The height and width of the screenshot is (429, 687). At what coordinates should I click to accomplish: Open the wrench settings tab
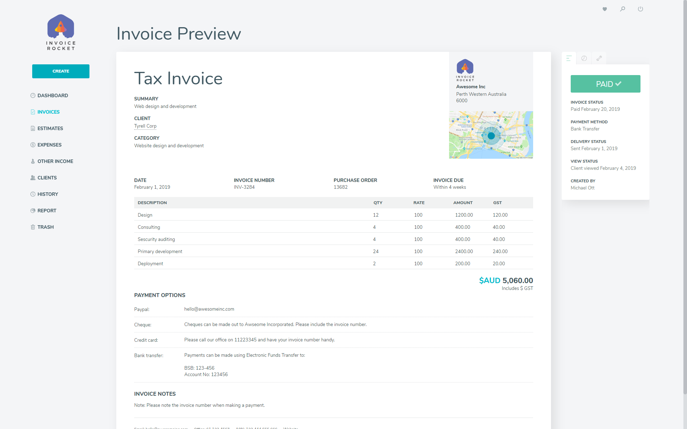coord(599,58)
